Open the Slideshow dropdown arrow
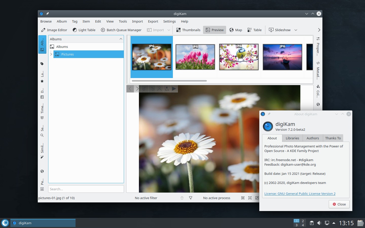This screenshot has height=228, width=365. click(x=296, y=30)
